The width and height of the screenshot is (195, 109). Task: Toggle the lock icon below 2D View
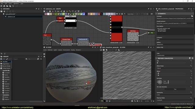point(154,101)
